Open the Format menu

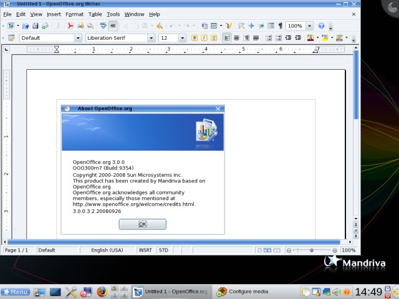pyautogui.click(x=74, y=14)
